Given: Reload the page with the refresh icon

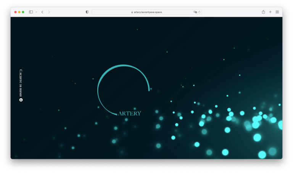Looking at the screenshot, I should pyautogui.click(x=200, y=12).
